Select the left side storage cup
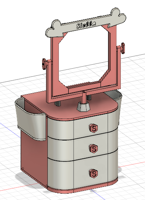 coord(30,119)
